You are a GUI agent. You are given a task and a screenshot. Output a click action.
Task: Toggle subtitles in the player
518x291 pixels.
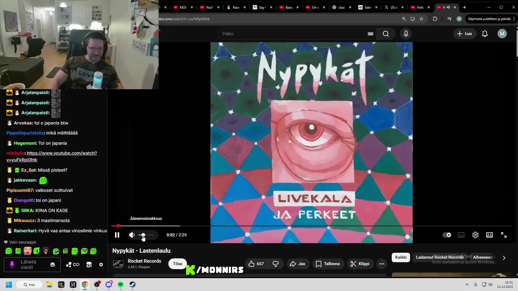461,235
